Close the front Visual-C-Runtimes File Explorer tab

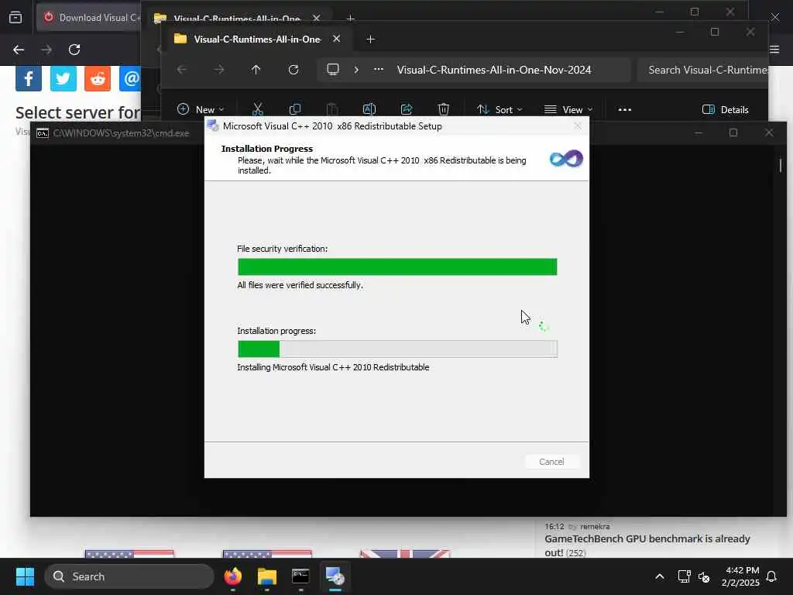pyautogui.click(x=336, y=39)
